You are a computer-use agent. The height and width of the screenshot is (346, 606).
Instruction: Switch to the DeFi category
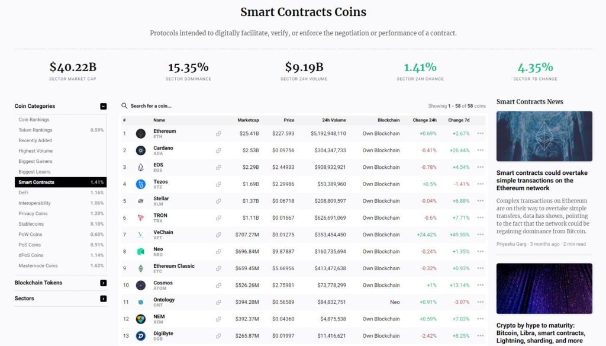pyautogui.click(x=24, y=193)
